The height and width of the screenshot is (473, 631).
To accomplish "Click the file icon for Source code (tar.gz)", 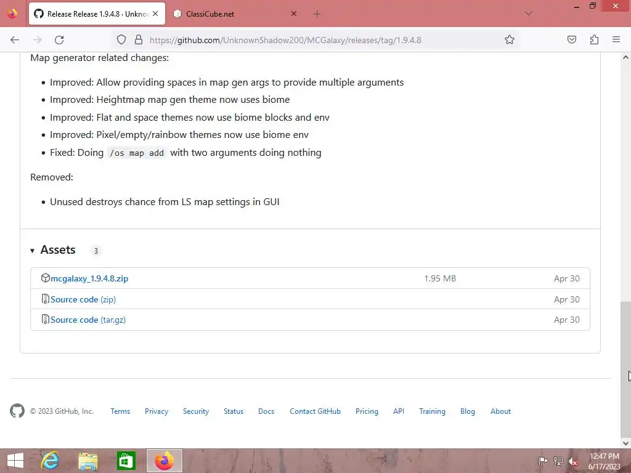I will click(x=45, y=320).
